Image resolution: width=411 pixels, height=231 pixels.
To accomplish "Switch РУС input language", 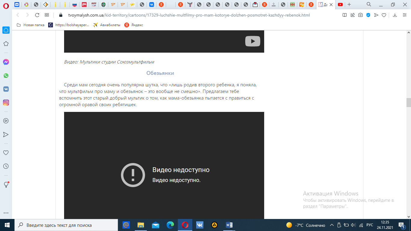I will click(x=370, y=225).
